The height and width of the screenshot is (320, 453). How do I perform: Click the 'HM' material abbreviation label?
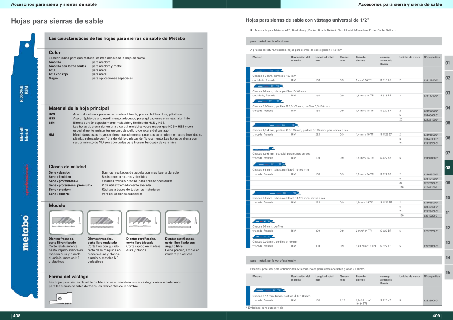click(x=52, y=134)
